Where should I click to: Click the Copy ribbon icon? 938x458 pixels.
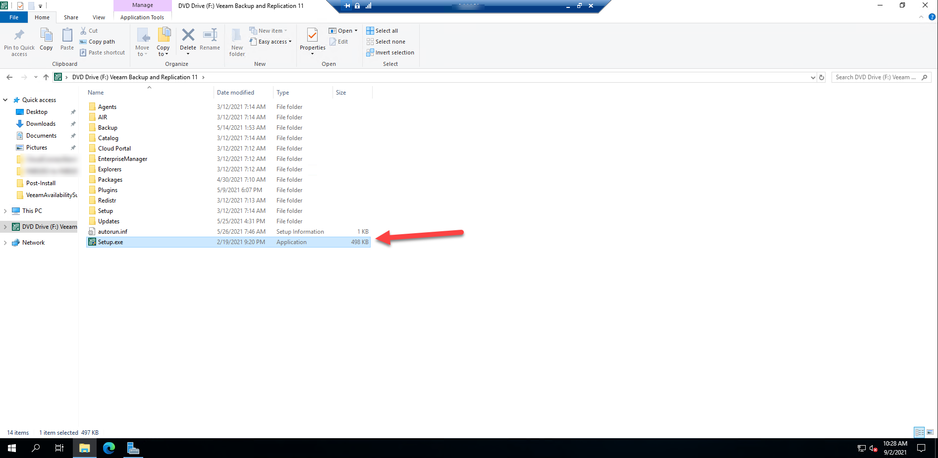[x=46, y=35]
